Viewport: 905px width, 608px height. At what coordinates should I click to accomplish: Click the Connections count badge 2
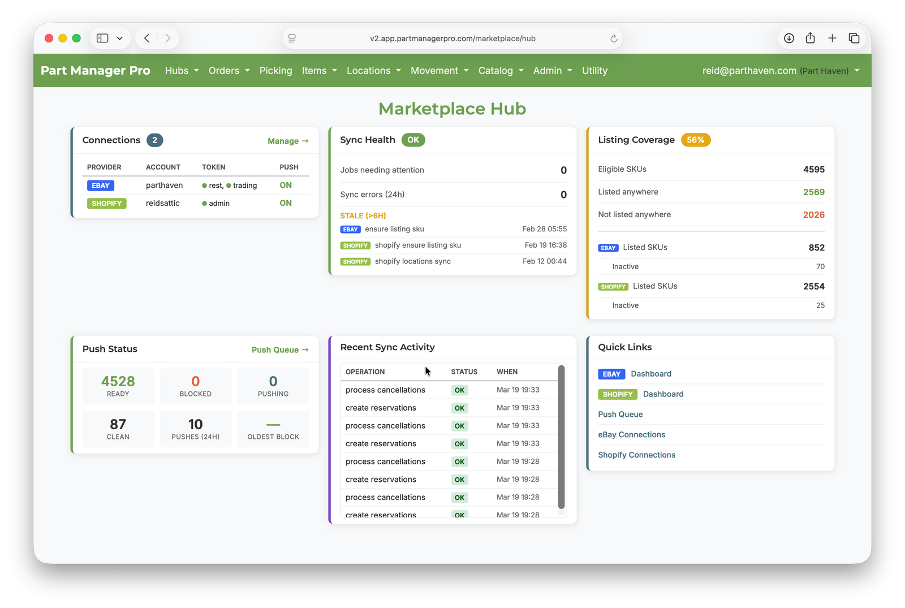(154, 140)
